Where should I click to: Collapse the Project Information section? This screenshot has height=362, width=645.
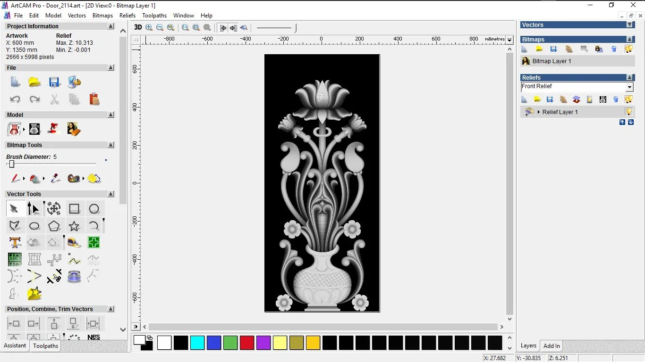[111, 26]
